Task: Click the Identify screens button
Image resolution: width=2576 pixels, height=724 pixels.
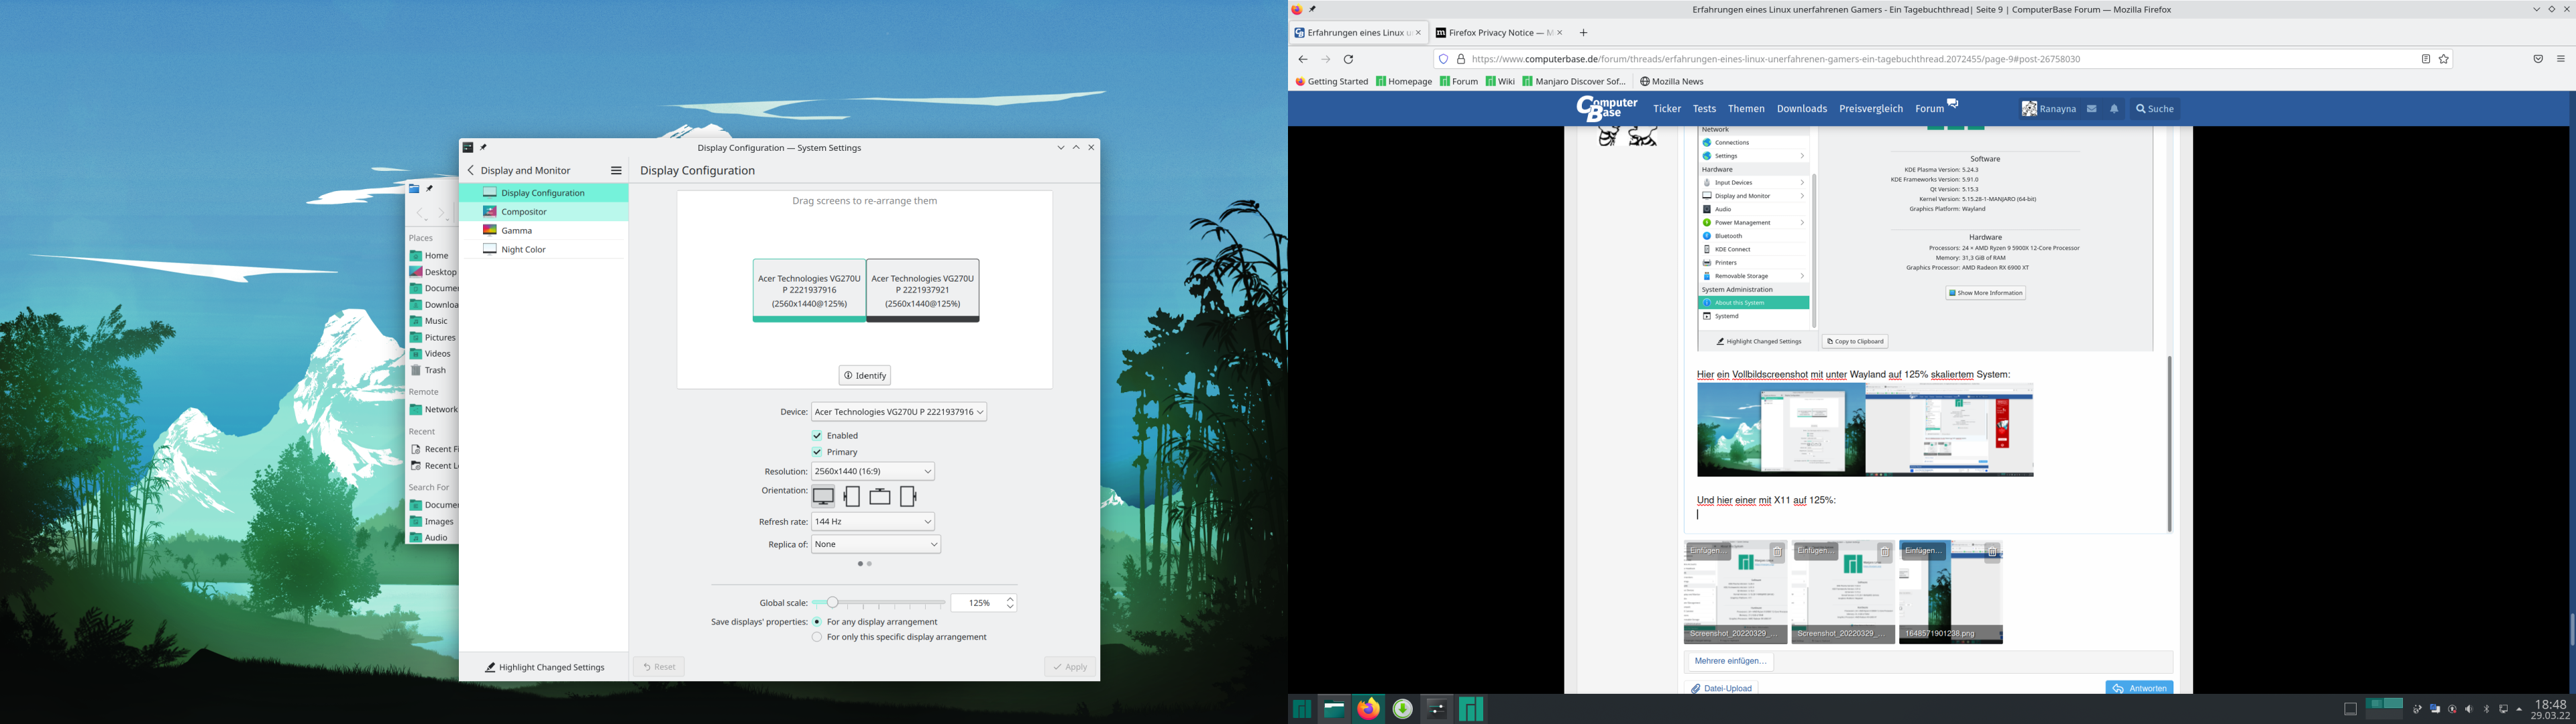Action: [865, 376]
